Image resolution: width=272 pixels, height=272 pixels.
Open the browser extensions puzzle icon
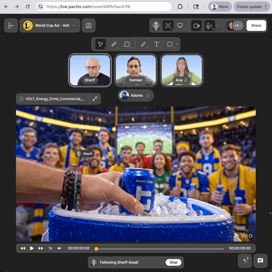[x=180, y=7]
